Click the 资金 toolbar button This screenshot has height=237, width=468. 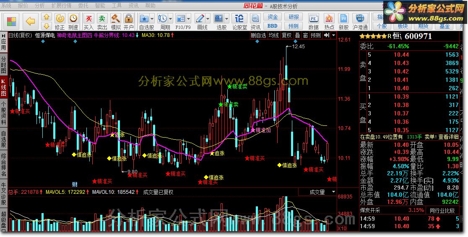(x=272, y=17)
